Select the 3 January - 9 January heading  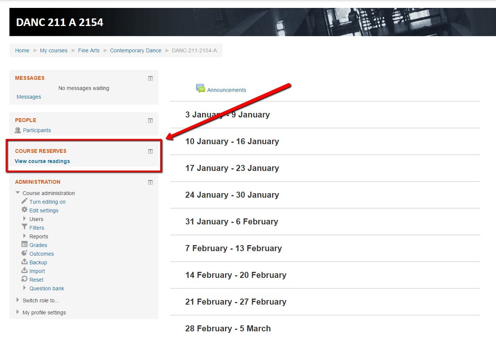click(228, 114)
